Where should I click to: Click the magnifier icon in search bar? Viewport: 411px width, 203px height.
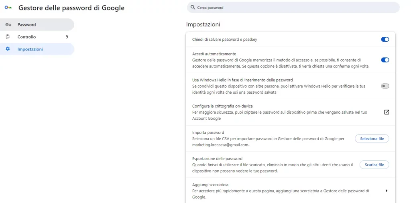tap(193, 8)
